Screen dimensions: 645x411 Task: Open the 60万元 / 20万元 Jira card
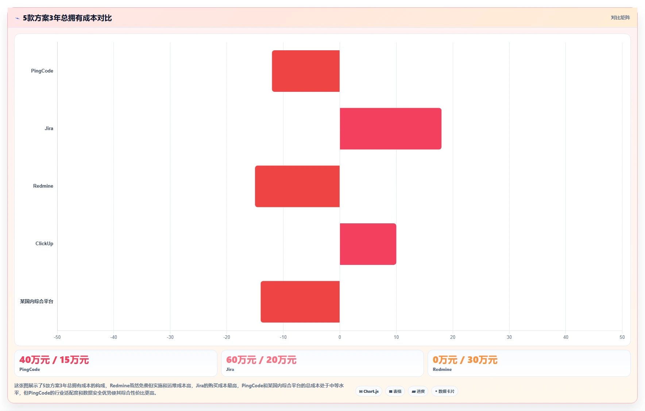coord(322,363)
